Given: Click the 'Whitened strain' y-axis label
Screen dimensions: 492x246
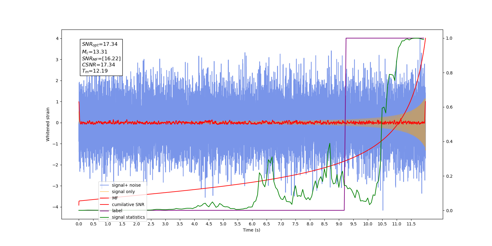Looking at the screenshot, I should point(48,124).
